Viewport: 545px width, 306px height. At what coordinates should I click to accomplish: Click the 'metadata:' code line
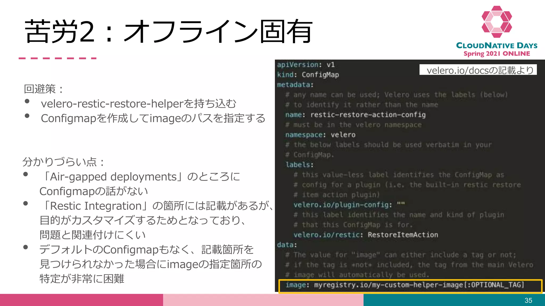pos(295,85)
